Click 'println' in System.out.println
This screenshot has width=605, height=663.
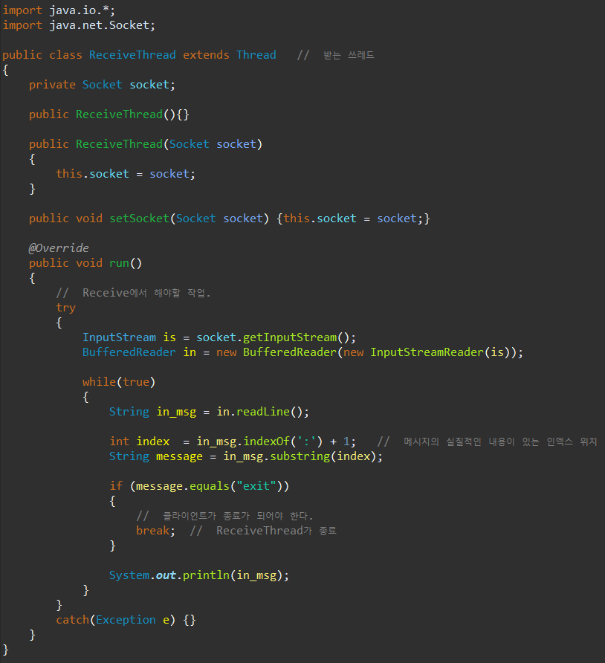[x=206, y=575]
